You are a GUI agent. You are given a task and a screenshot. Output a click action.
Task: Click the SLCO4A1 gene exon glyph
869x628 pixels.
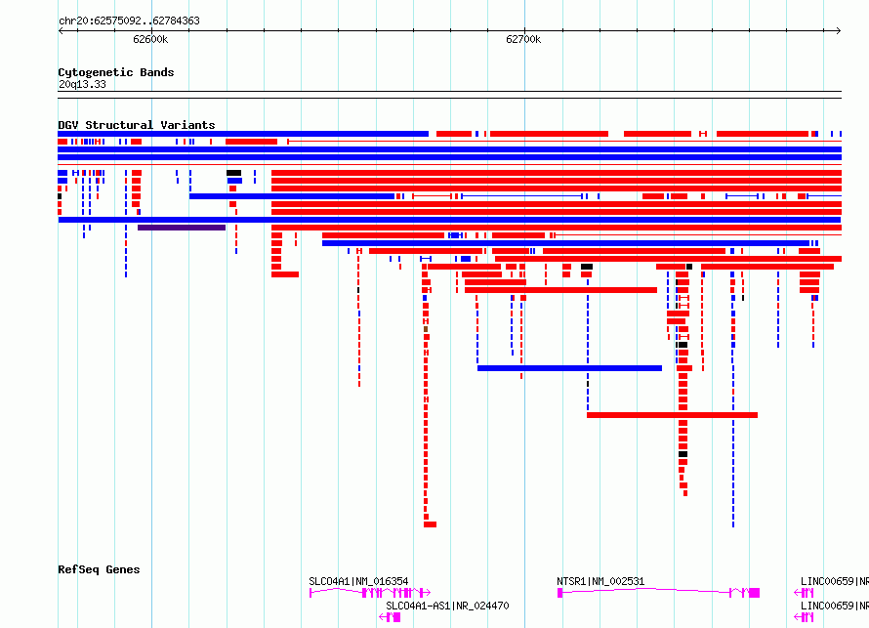coord(370,593)
